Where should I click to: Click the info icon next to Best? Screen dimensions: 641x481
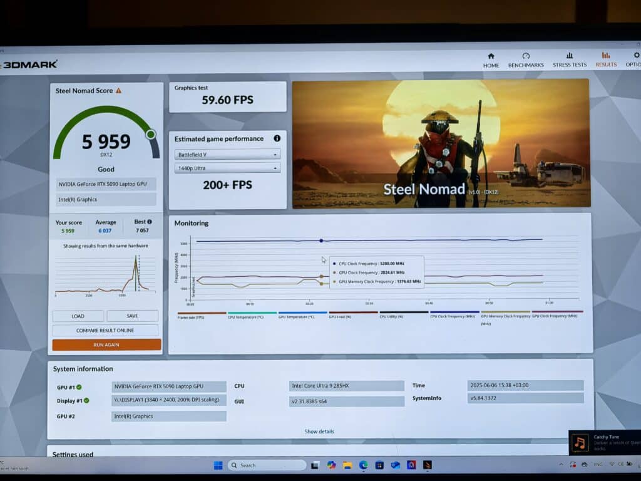150,222
